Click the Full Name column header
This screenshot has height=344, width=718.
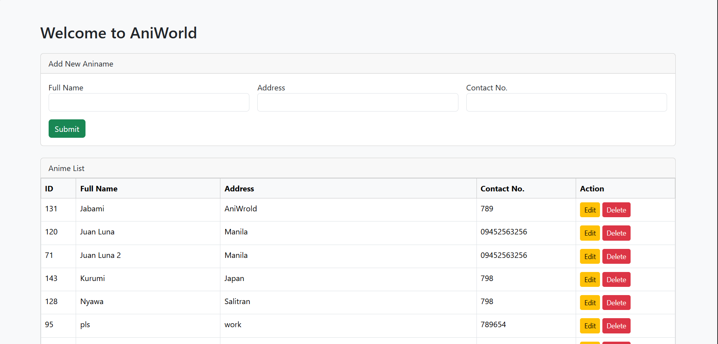click(x=99, y=189)
